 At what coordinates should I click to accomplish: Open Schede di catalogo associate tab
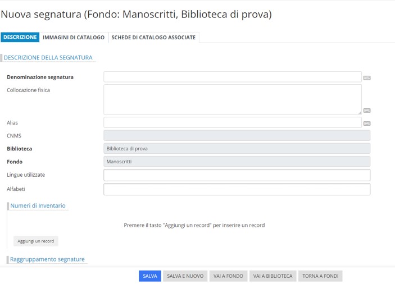153,38
